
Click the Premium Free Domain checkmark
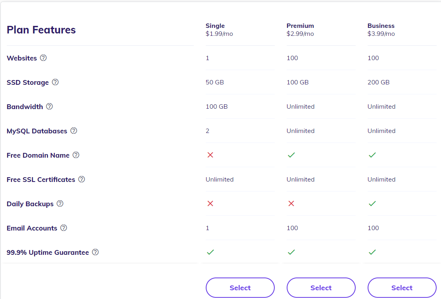(x=291, y=155)
